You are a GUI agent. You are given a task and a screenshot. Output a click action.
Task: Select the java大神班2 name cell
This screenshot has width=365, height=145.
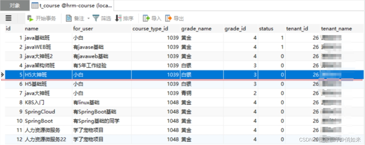[x=48, y=56]
